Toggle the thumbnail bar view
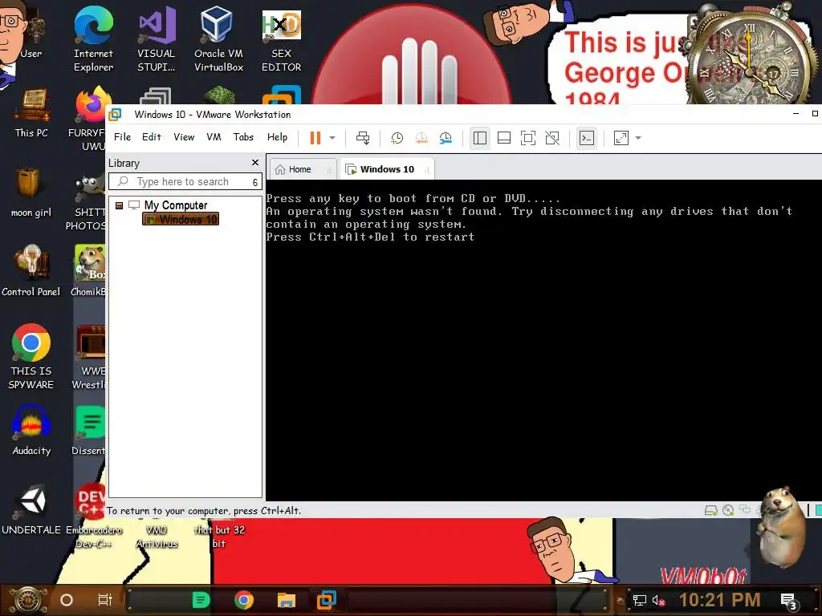The width and height of the screenshot is (822, 616). coord(504,138)
